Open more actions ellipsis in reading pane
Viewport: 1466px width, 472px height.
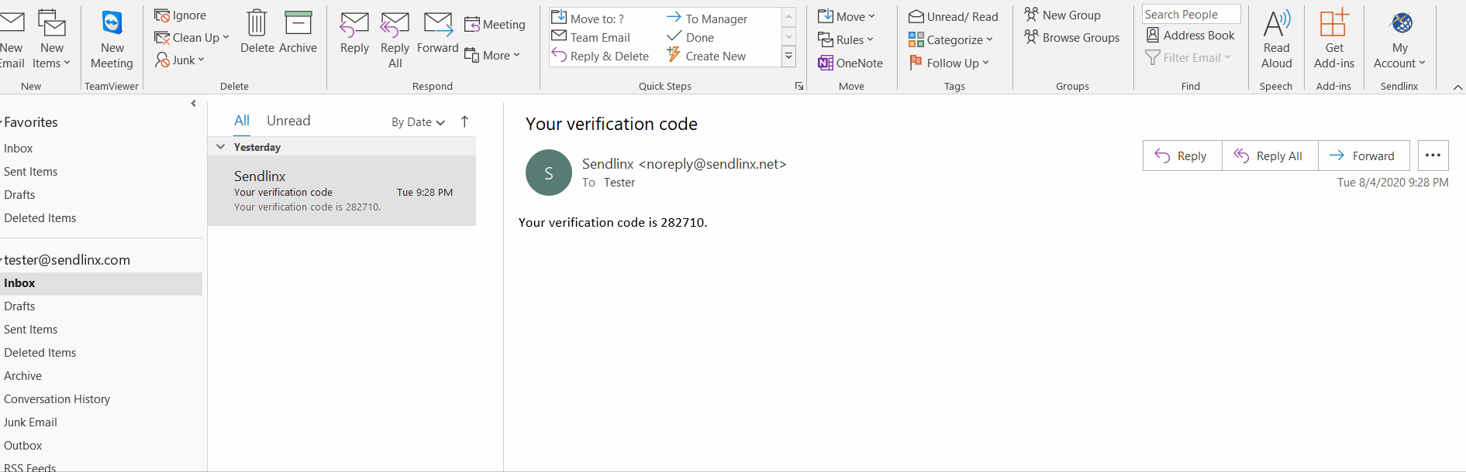(x=1433, y=156)
